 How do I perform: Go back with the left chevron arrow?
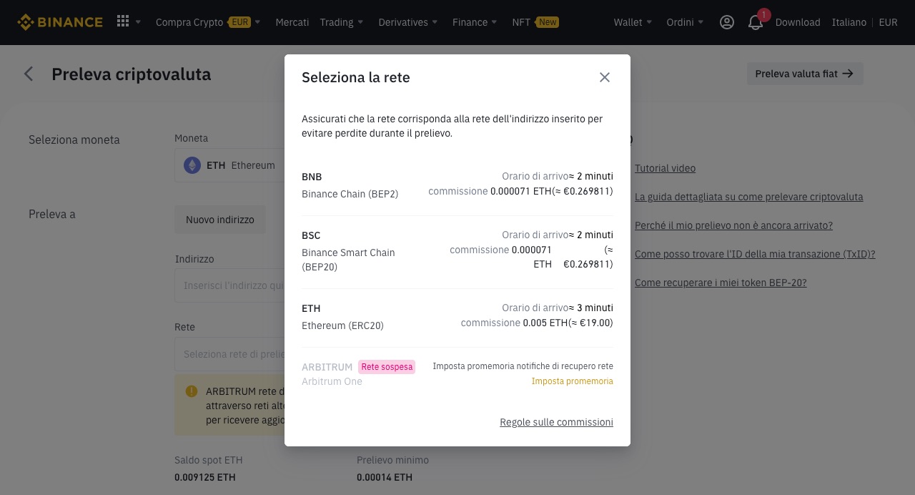[x=29, y=74]
